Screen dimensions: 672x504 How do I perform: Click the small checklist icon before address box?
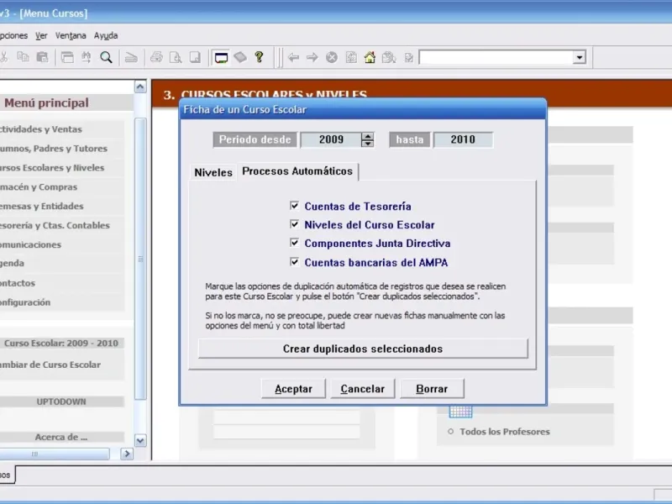tap(408, 57)
